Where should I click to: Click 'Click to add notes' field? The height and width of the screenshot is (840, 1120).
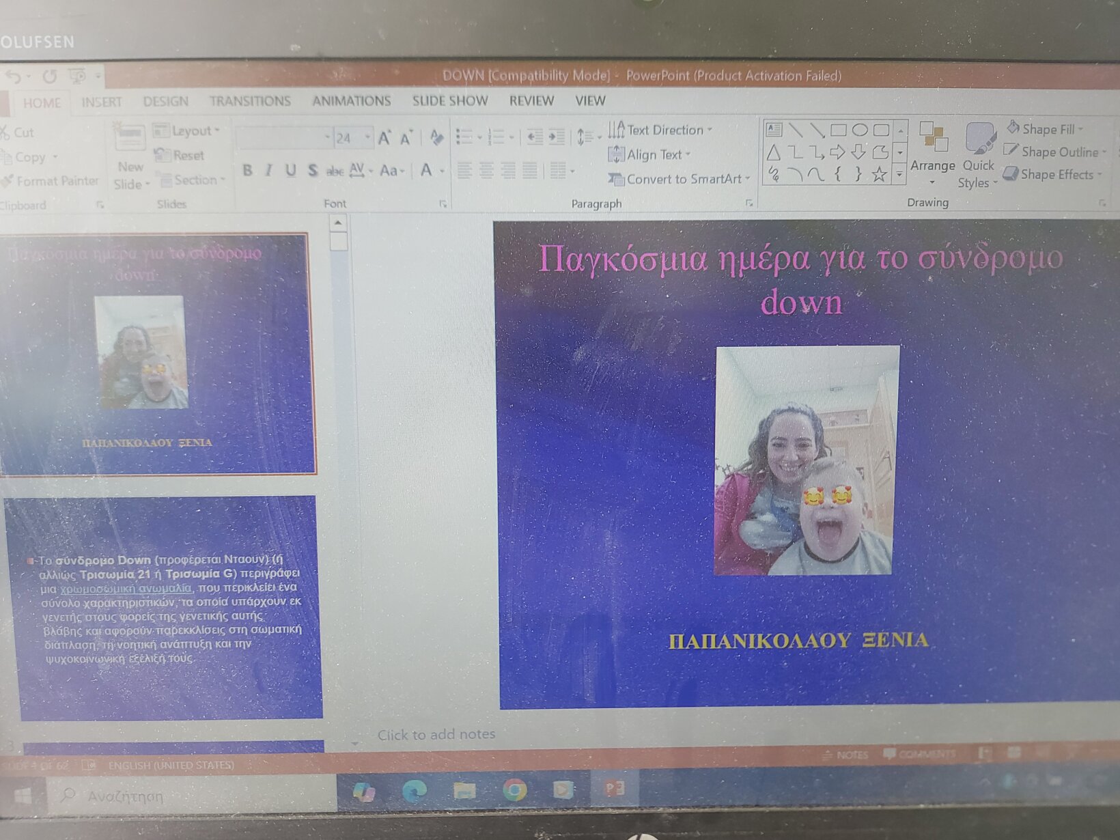[436, 734]
